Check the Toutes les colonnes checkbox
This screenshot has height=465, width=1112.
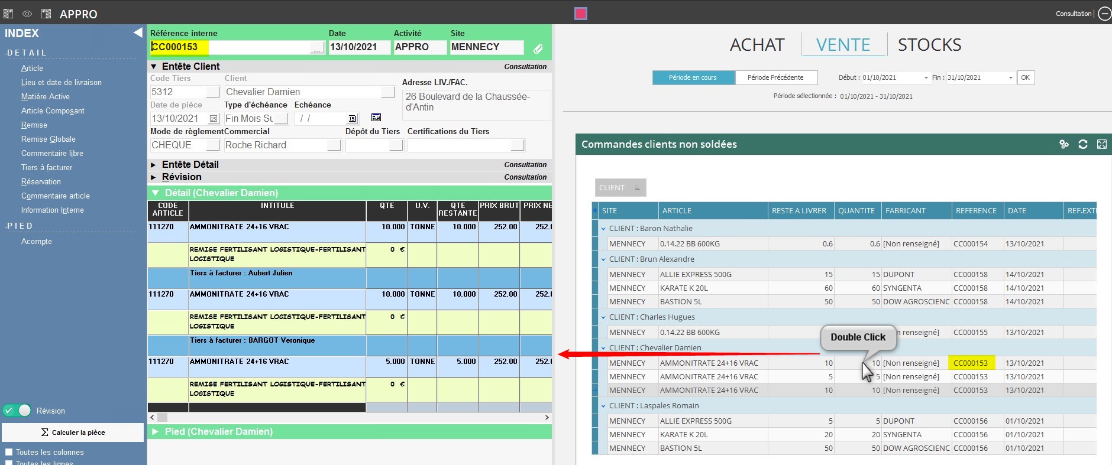(9, 452)
